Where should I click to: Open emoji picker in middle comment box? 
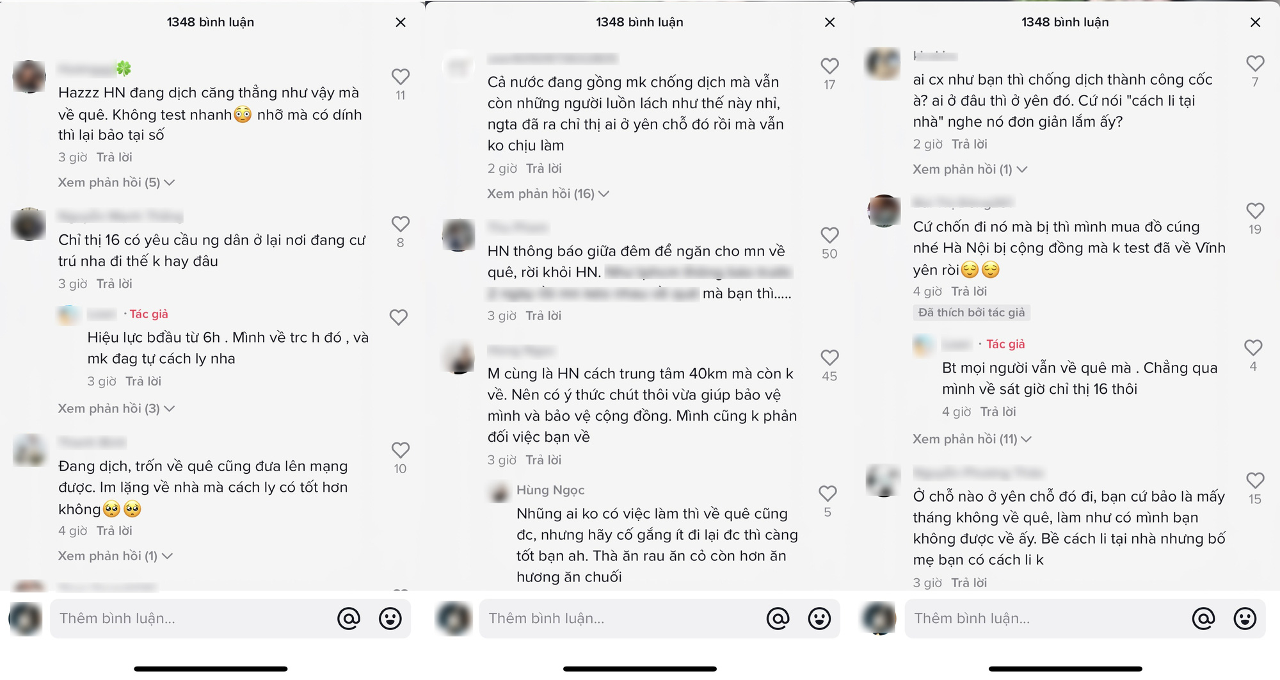pyautogui.click(x=820, y=619)
